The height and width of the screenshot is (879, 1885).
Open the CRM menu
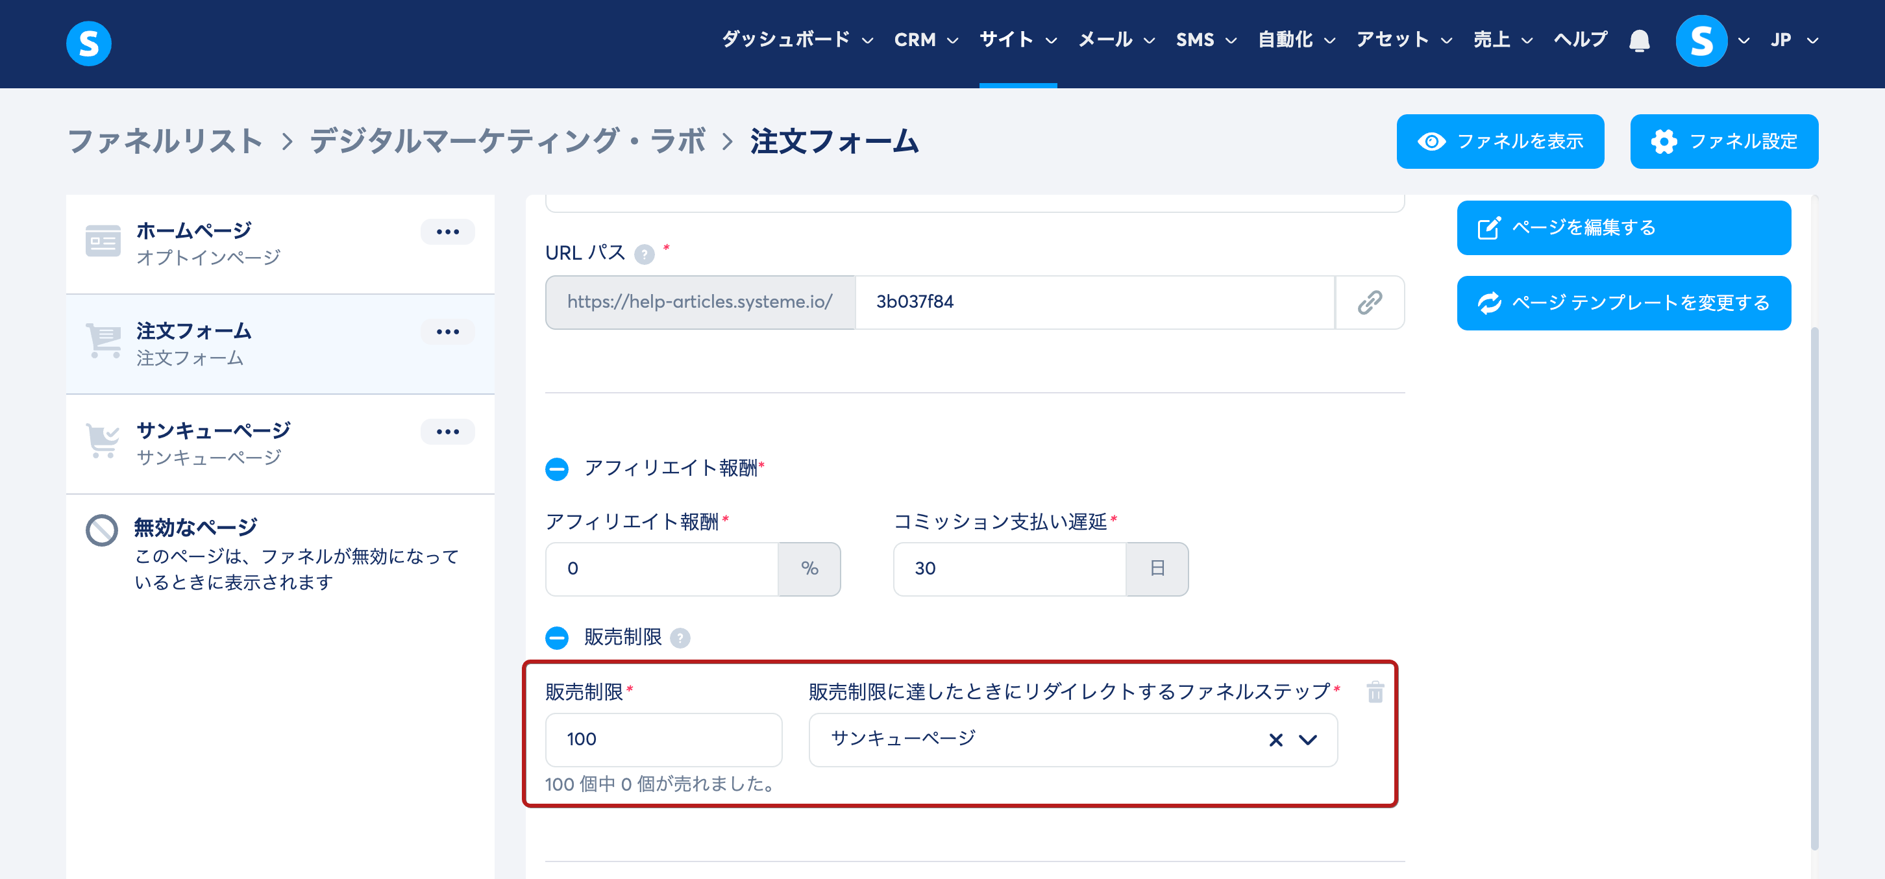click(x=926, y=40)
